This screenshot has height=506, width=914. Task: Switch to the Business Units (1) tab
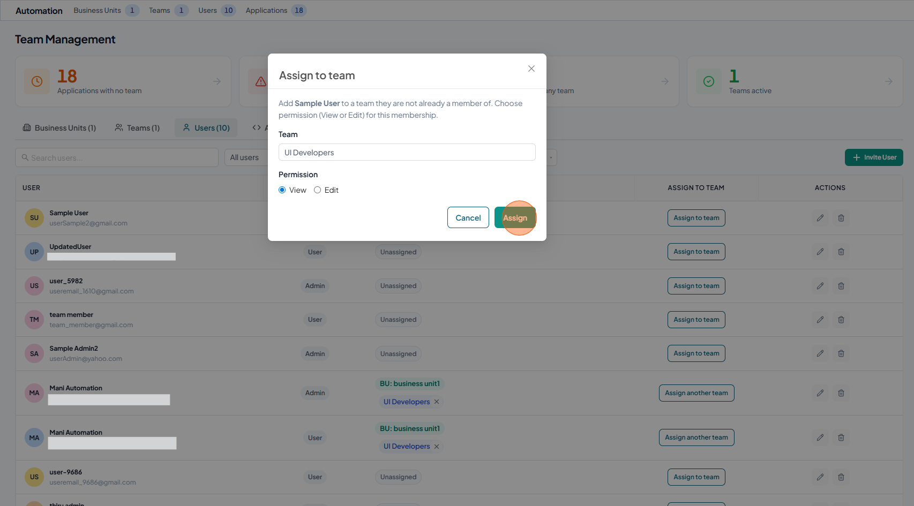coord(59,128)
